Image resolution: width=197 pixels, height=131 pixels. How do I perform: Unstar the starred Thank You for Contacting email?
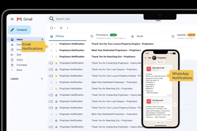click(x=56, y=63)
